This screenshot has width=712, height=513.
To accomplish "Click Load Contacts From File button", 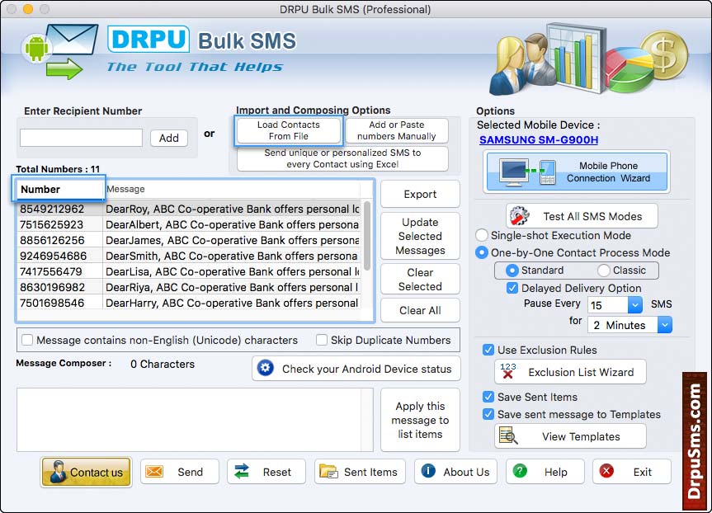I will [288, 130].
